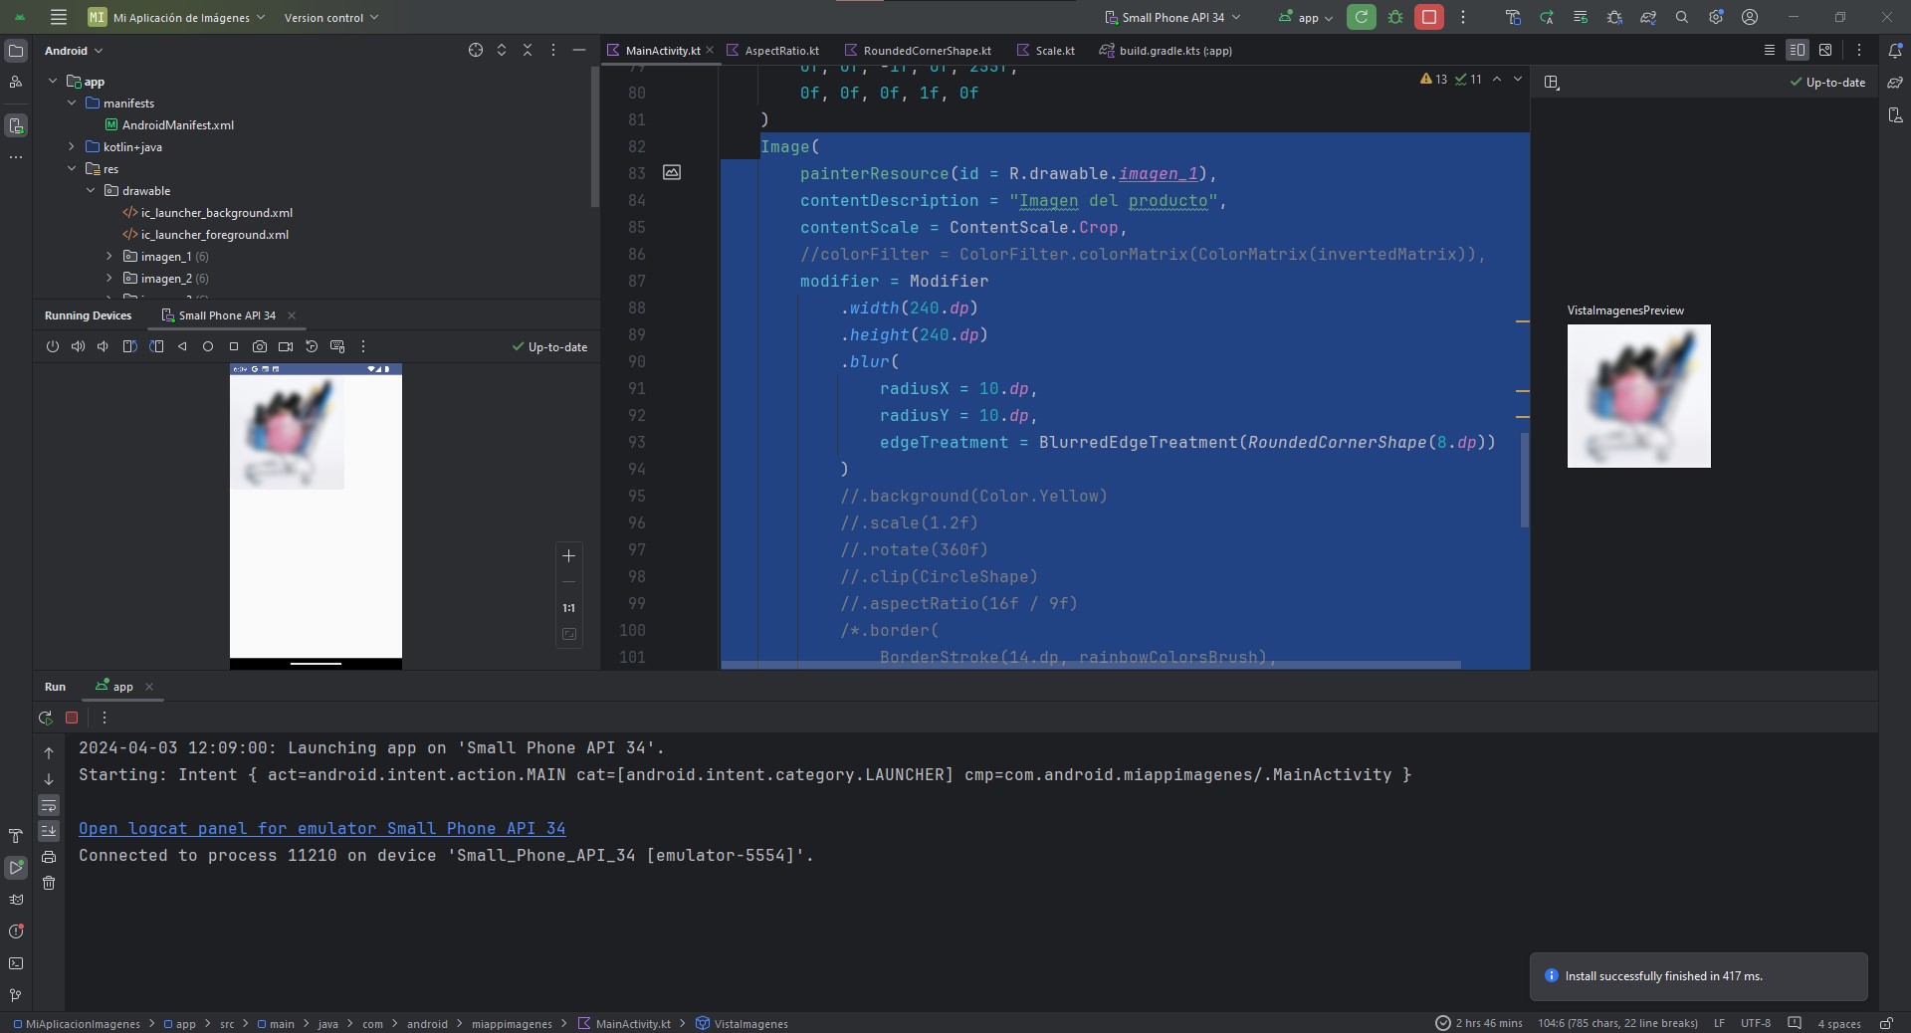Open the Terminal tool window icon
This screenshot has height=1033, width=1911.
16,963
